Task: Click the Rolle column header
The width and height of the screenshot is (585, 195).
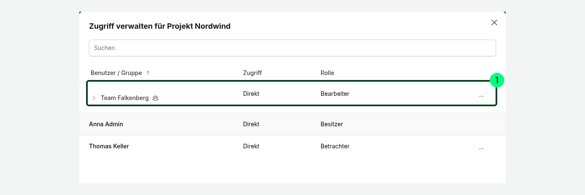Action: click(327, 73)
